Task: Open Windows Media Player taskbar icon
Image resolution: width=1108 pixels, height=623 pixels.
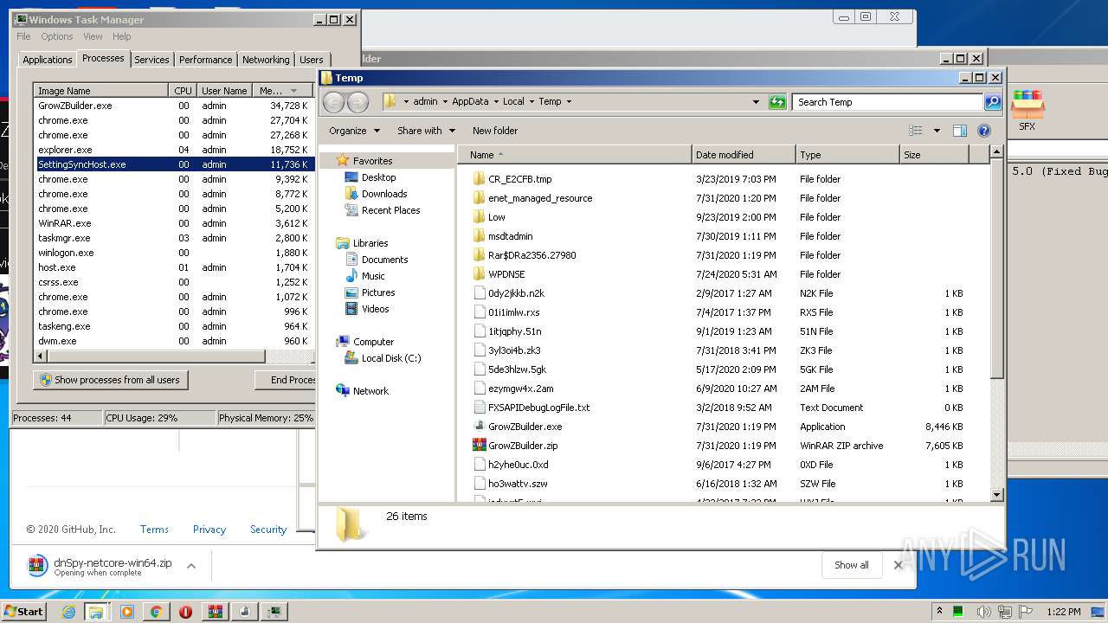Action: click(x=127, y=612)
